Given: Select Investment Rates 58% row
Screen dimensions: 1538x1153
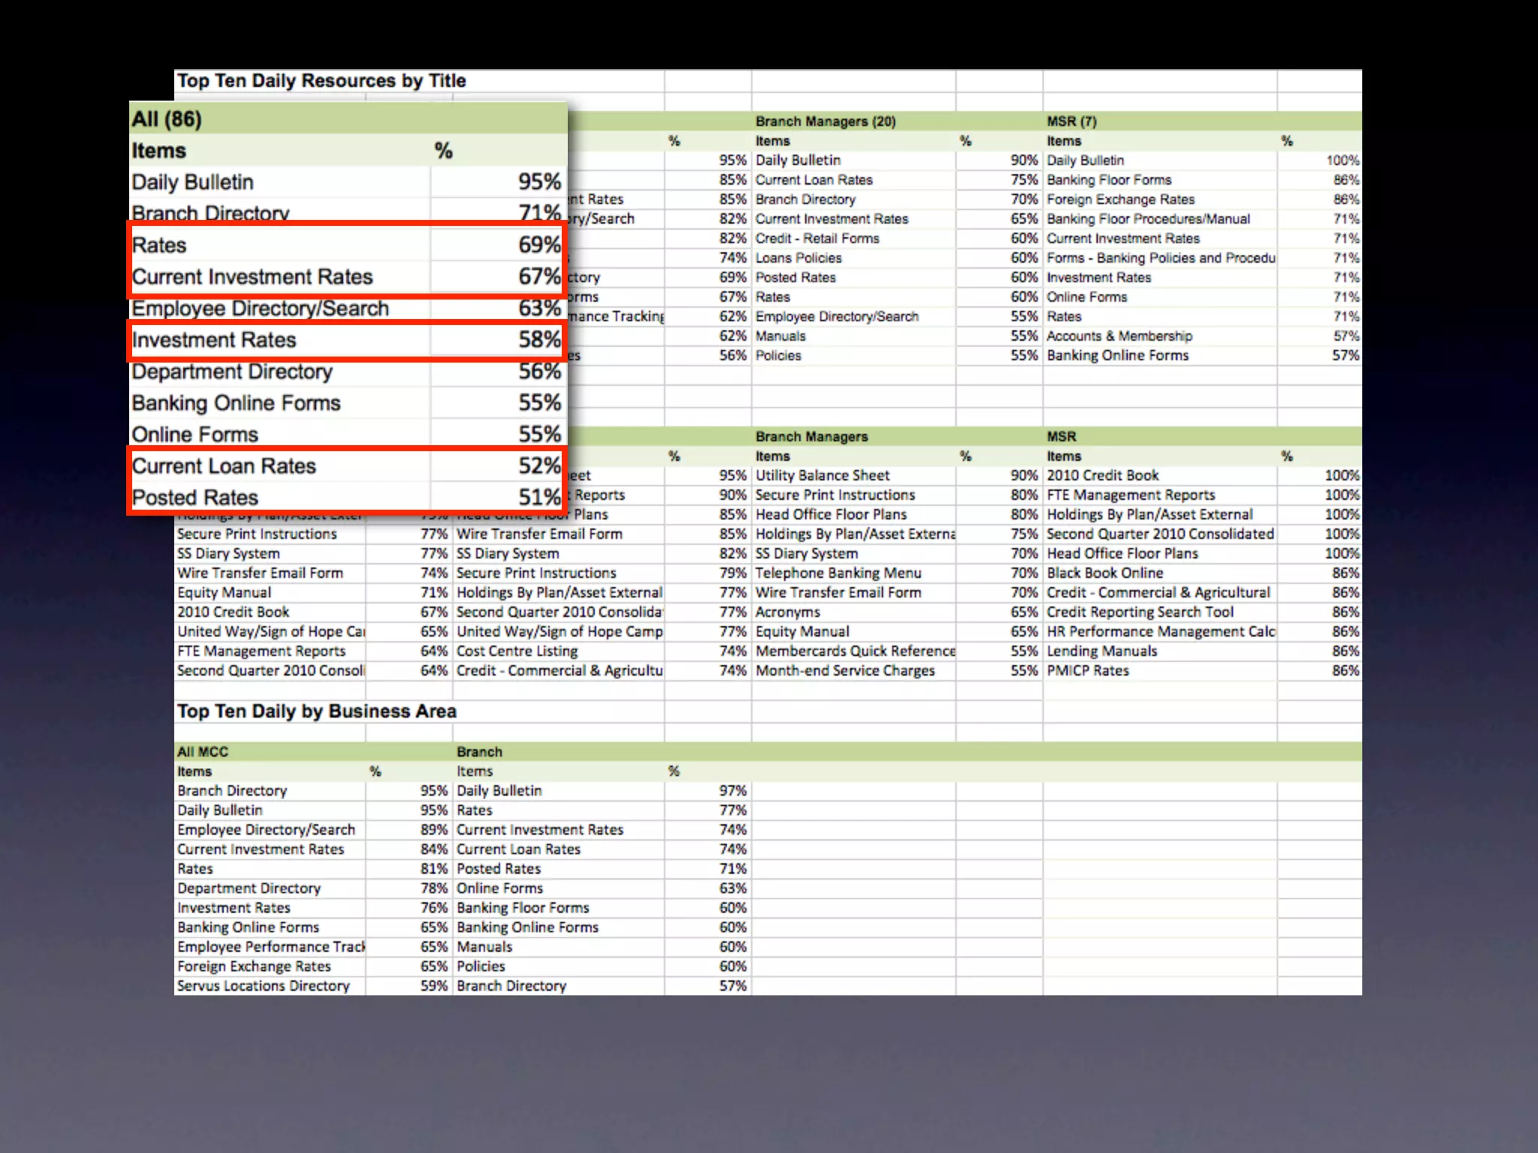Looking at the screenshot, I should point(214,340).
